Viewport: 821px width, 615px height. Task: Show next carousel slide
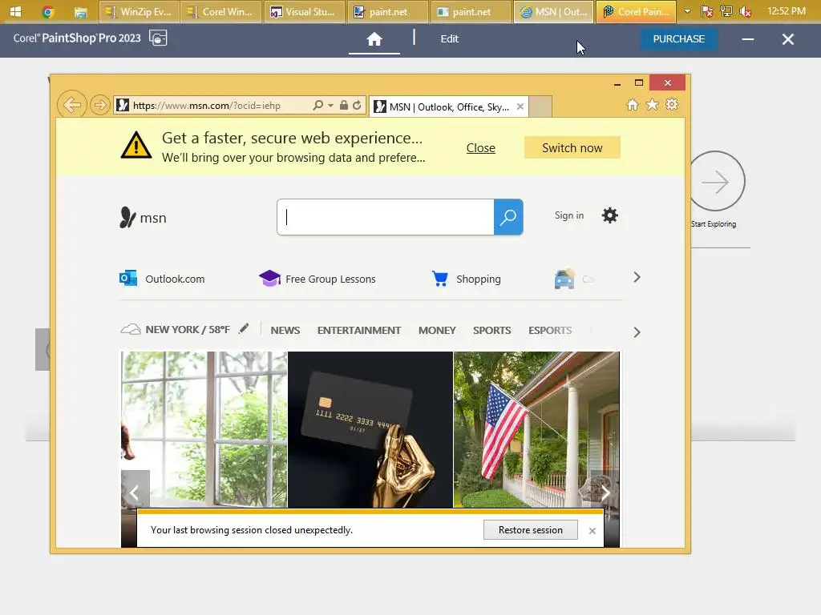tap(605, 492)
